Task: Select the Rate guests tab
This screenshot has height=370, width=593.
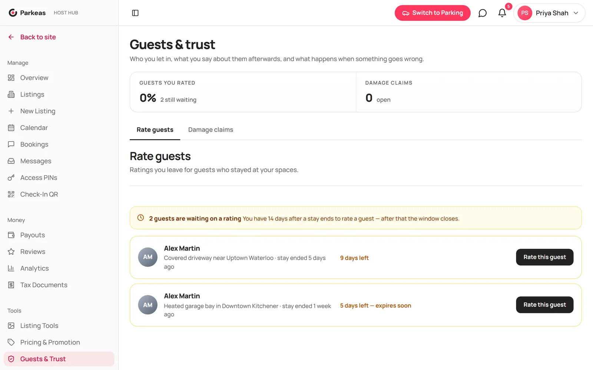Action: coord(155,130)
